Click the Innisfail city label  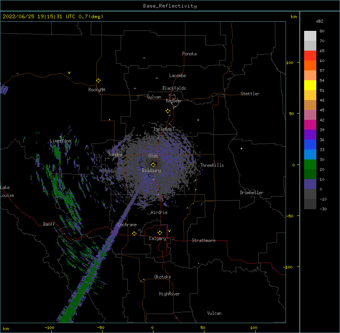[164, 129]
